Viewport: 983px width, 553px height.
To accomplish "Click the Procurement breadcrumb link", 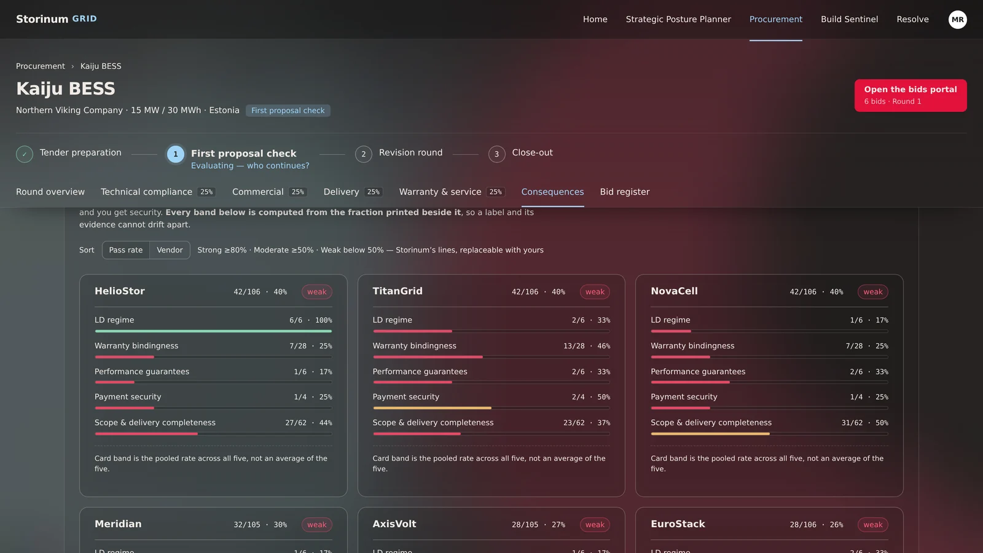I will tap(41, 66).
